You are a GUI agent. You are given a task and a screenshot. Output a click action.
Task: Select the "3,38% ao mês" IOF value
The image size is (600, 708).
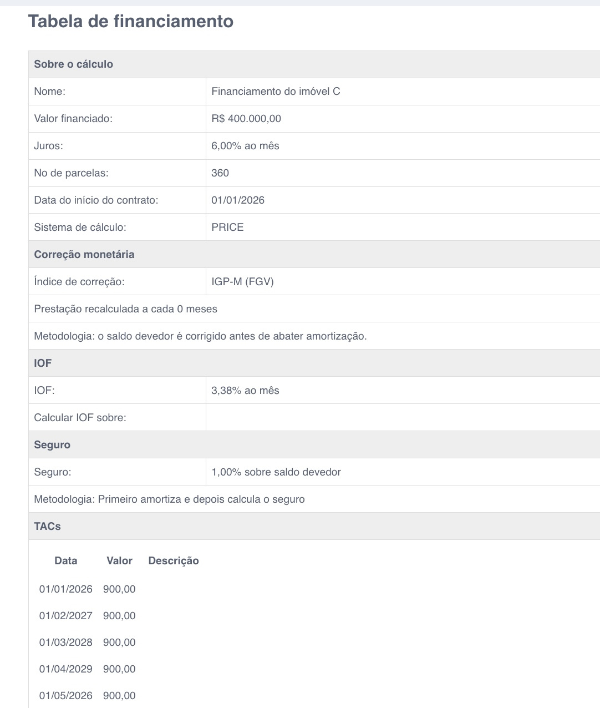(x=245, y=391)
